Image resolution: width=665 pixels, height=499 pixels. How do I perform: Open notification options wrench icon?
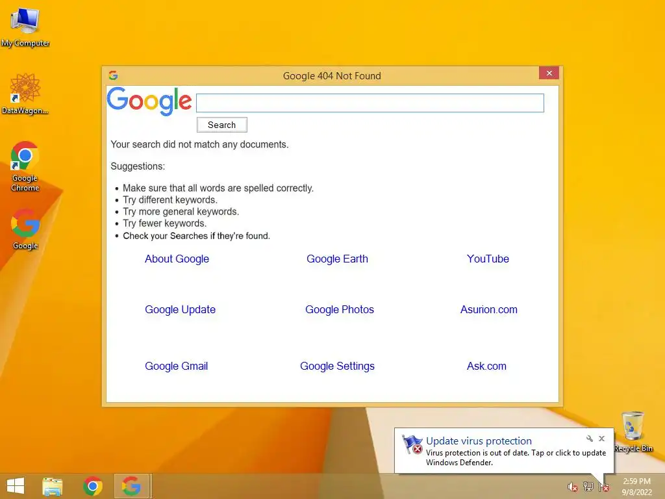(x=590, y=439)
